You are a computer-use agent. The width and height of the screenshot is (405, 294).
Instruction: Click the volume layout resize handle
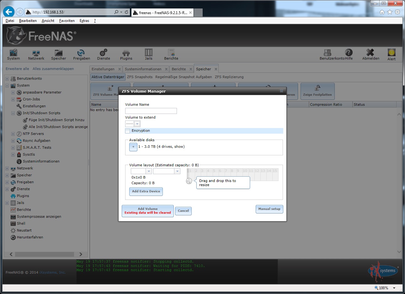coord(189,181)
